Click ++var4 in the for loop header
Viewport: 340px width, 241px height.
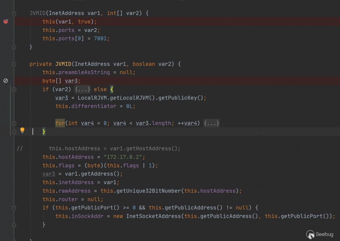[x=187, y=123]
